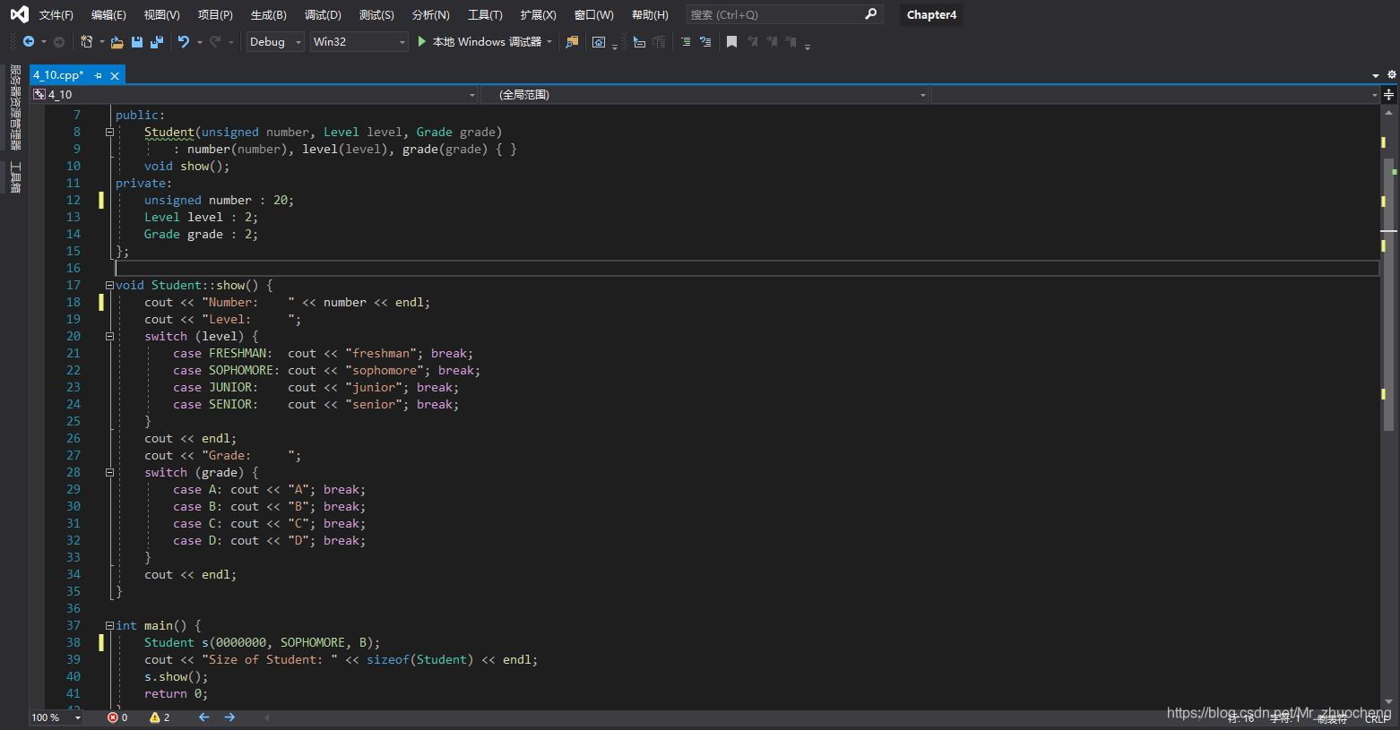
Task: Open the 帮助(H) menu
Action: [650, 14]
